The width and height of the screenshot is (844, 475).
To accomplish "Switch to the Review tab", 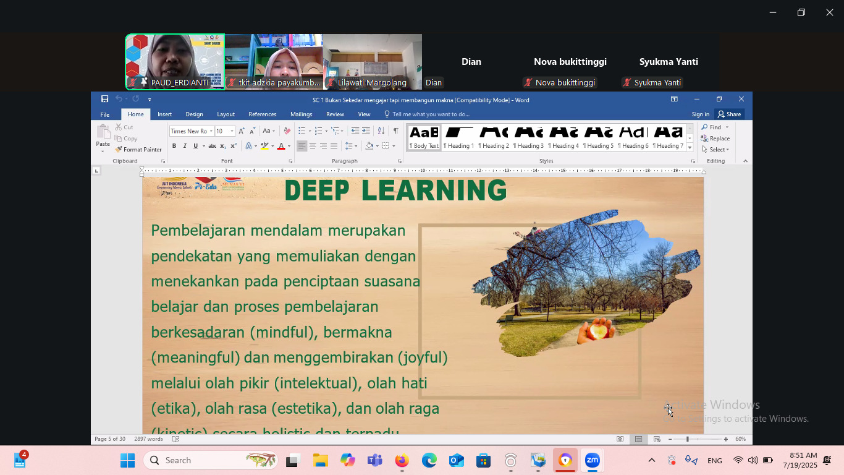I will (x=335, y=114).
